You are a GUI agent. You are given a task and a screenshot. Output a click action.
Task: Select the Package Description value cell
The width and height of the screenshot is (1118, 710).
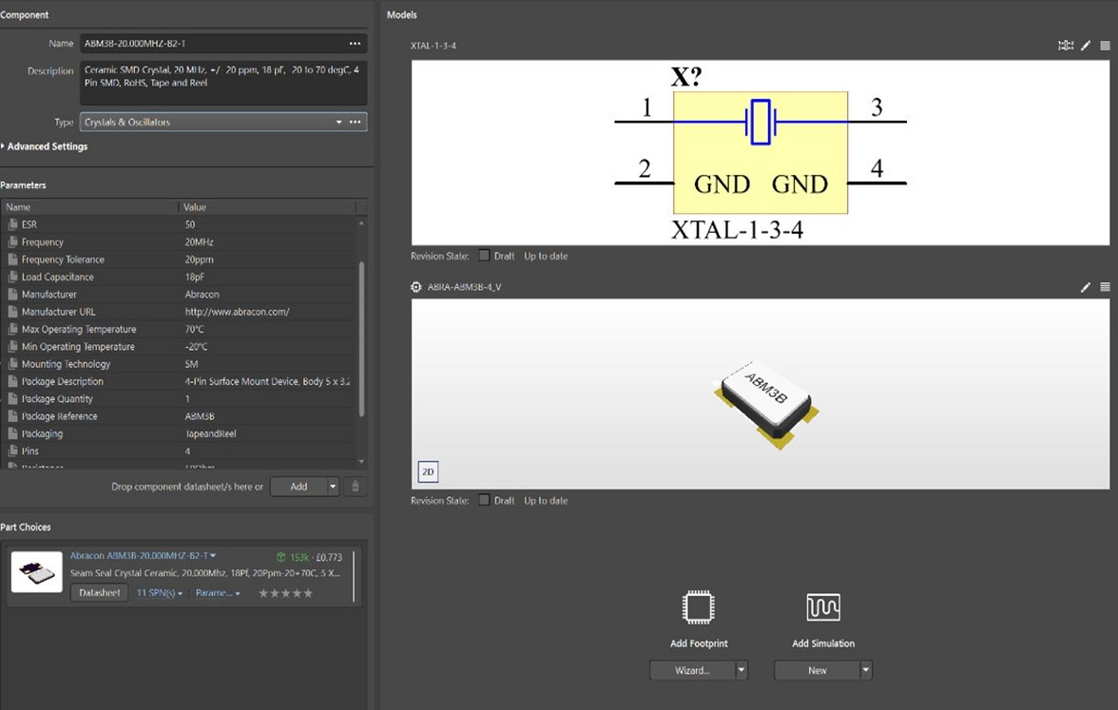click(267, 381)
